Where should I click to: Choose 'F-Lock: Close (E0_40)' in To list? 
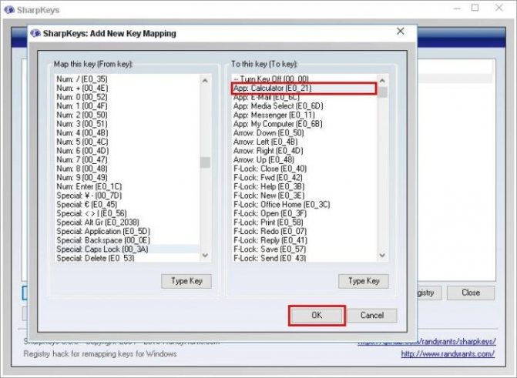click(304, 169)
